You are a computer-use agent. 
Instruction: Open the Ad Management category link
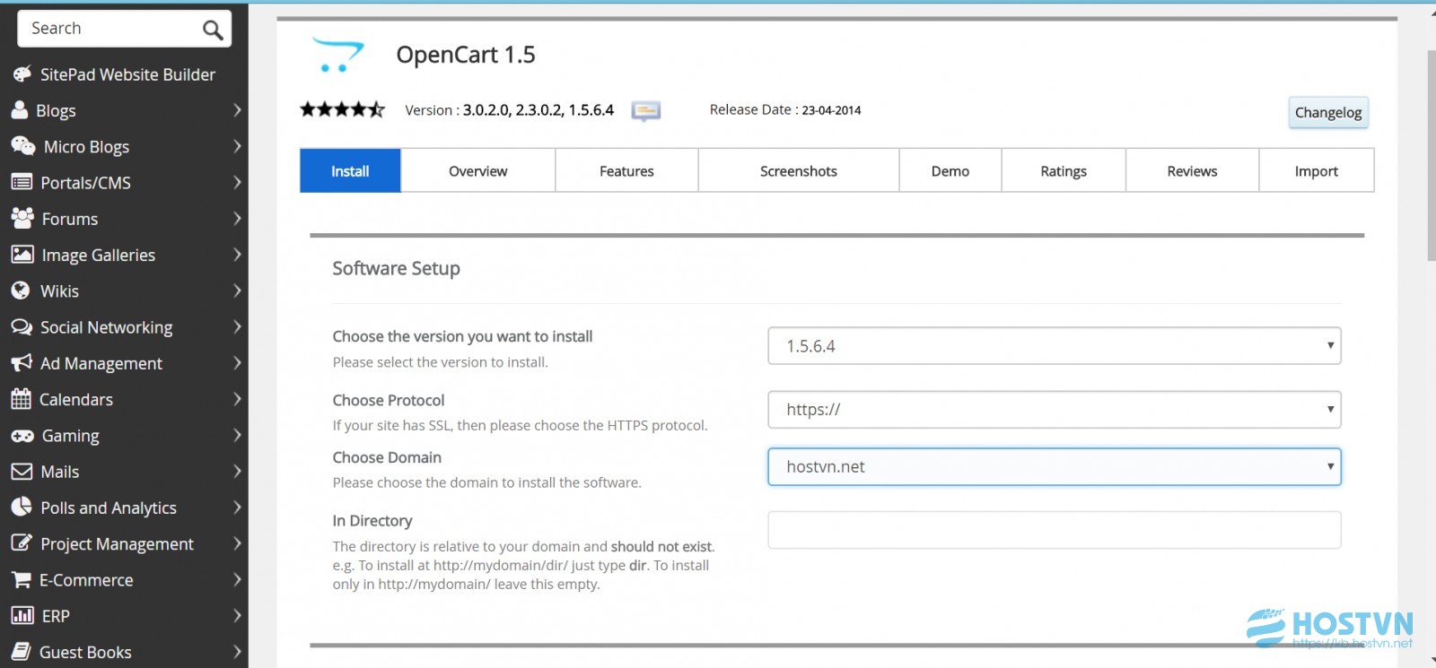[x=101, y=363]
